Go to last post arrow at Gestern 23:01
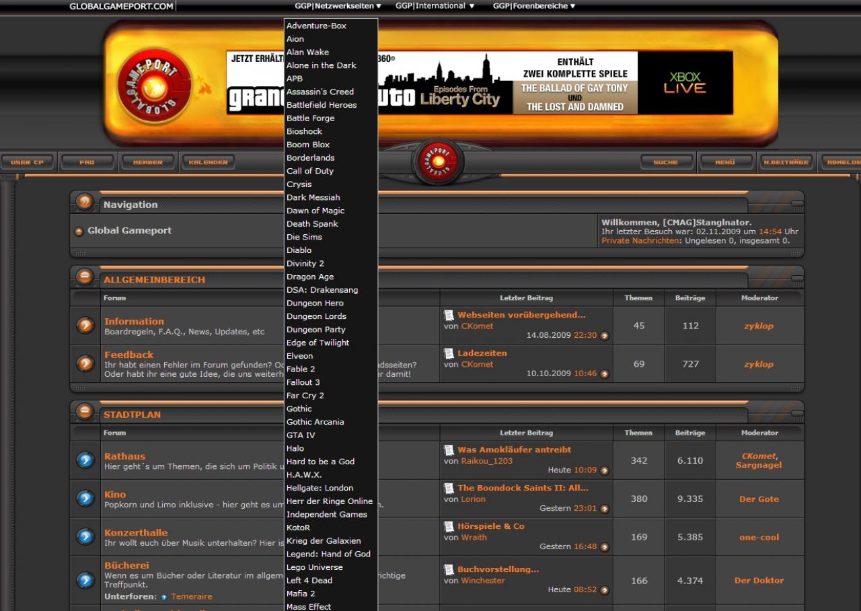Viewport: 861px width, 611px height. (605, 509)
